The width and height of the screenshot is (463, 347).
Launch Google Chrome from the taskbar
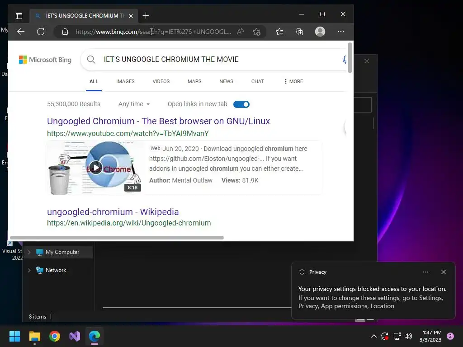pos(55,336)
